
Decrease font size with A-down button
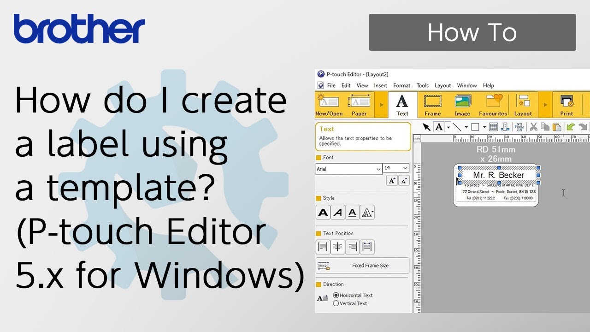[404, 181]
